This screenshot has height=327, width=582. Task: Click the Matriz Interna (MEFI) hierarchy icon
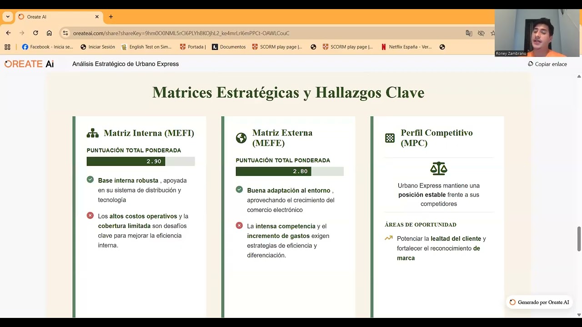pyautogui.click(x=93, y=133)
